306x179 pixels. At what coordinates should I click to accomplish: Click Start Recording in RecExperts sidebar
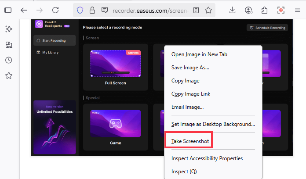(x=55, y=40)
